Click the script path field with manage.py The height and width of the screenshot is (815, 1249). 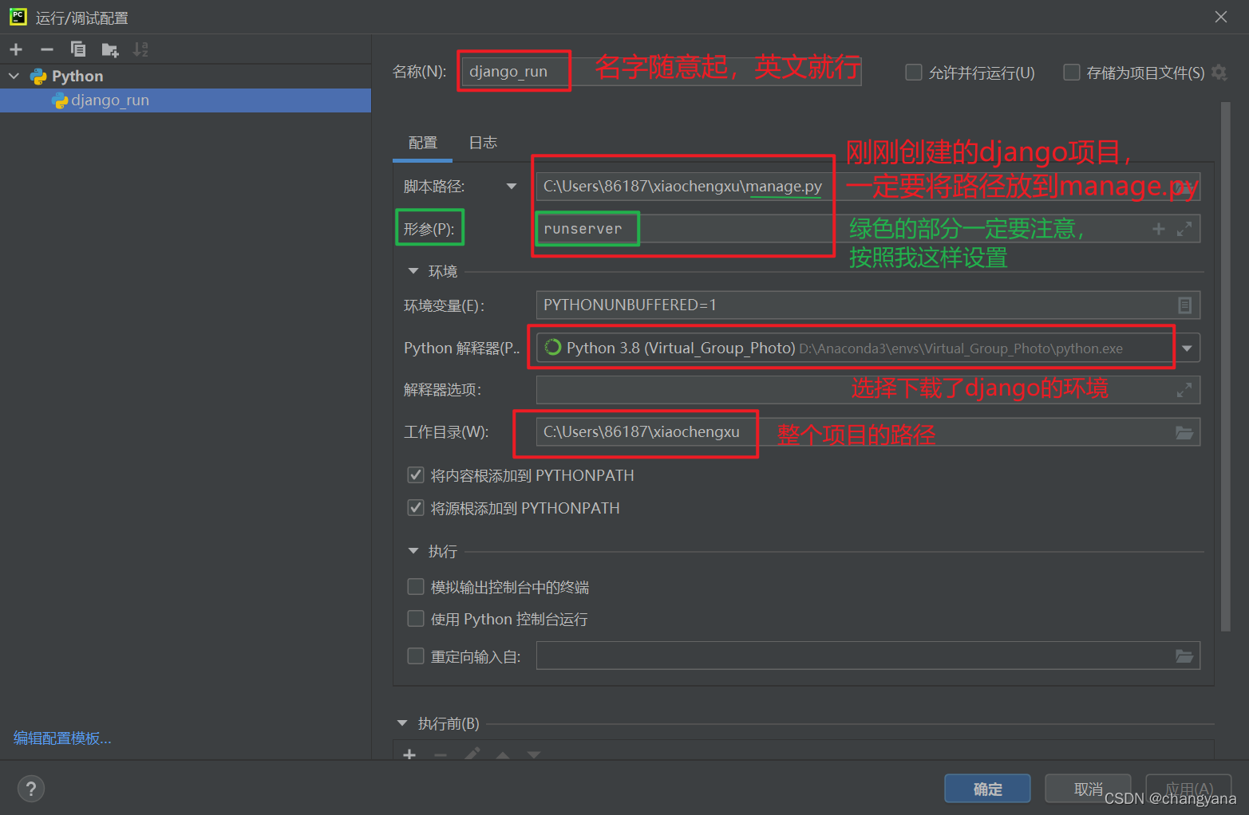pyautogui.click(x=868, y=187)
